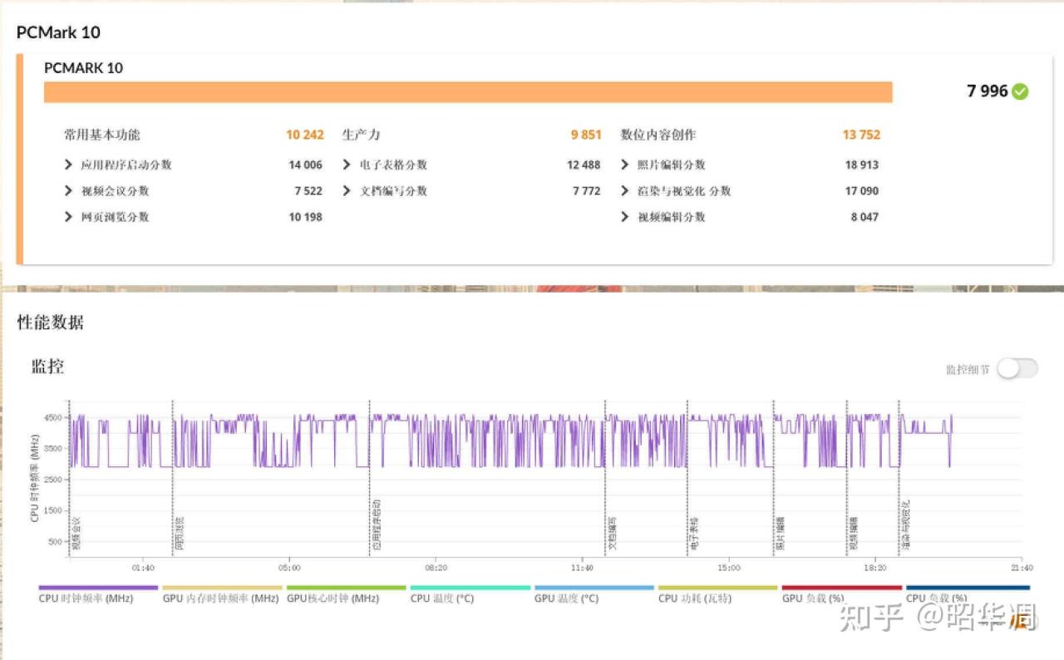Click the 生产力 score 9 851
1064x660 pixels.
586,135
